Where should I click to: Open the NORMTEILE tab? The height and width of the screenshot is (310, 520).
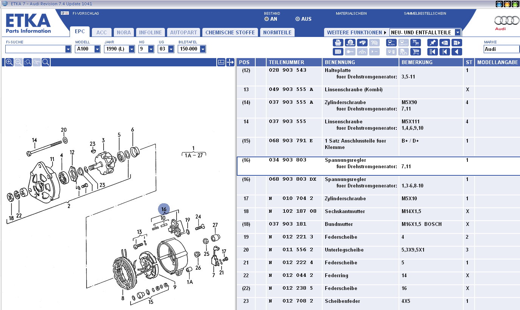pos(277,32)
